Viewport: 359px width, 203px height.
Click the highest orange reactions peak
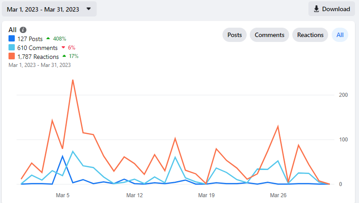(73, 80)
